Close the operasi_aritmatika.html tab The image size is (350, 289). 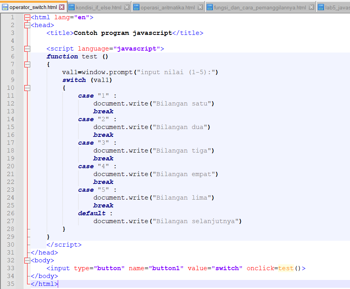pos(200,7)
